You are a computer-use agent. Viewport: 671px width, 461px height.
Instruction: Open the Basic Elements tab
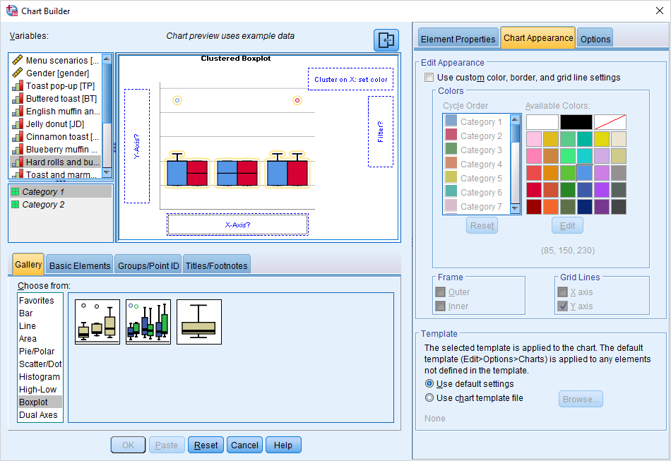point(80,265)
